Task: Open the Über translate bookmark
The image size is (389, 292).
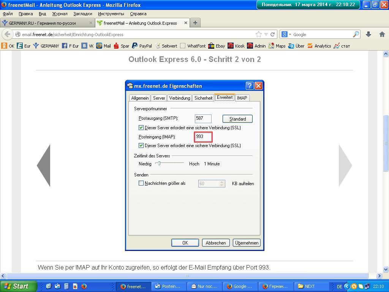Action: click(x=296, y=46)
